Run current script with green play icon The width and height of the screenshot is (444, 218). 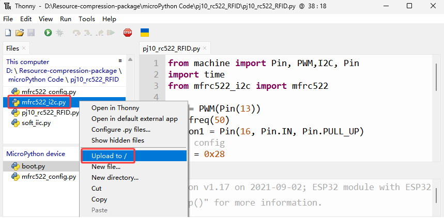(x=48, y=33)
